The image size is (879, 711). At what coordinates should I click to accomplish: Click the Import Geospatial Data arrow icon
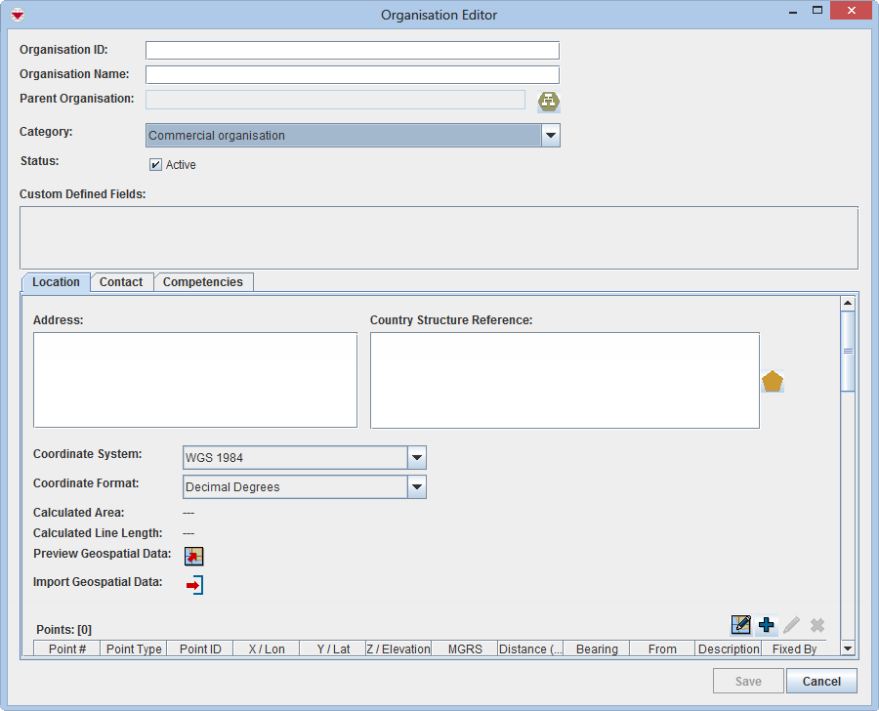tap(193, 584)
